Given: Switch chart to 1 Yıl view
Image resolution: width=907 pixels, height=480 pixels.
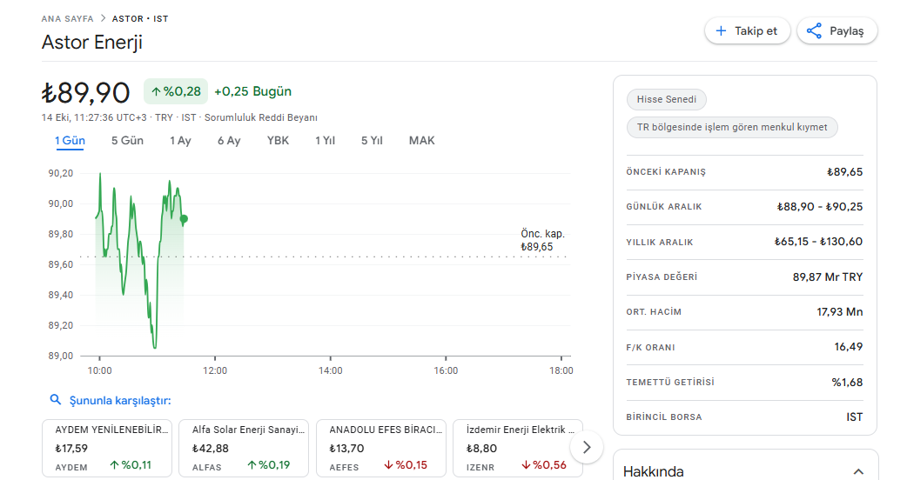Looking at the screenshot, I should (325, 141).
